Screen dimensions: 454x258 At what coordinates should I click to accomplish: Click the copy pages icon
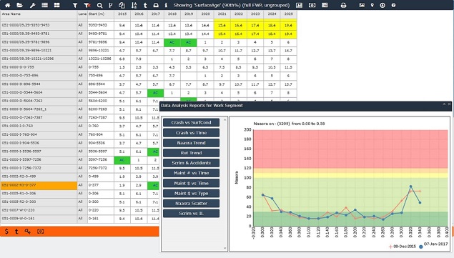(122, 5)
